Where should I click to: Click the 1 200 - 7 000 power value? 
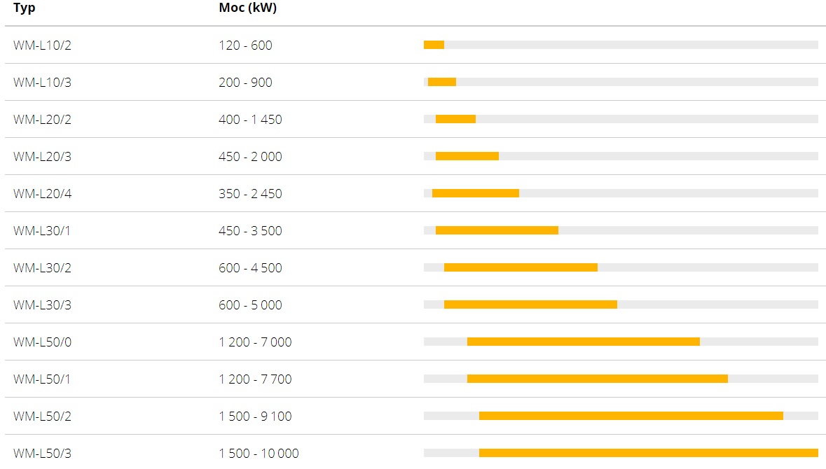pos(255,342)
